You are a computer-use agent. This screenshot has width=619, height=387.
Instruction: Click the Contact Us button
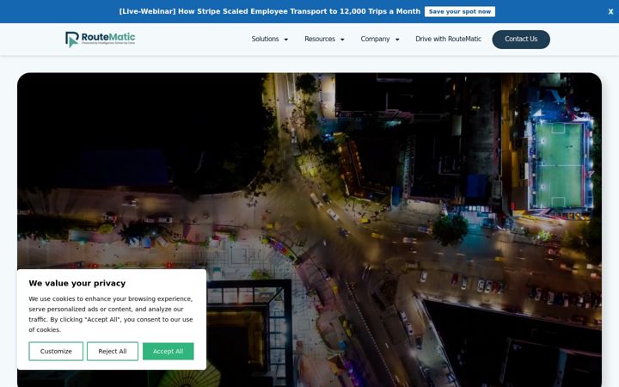tap(521, 39)
